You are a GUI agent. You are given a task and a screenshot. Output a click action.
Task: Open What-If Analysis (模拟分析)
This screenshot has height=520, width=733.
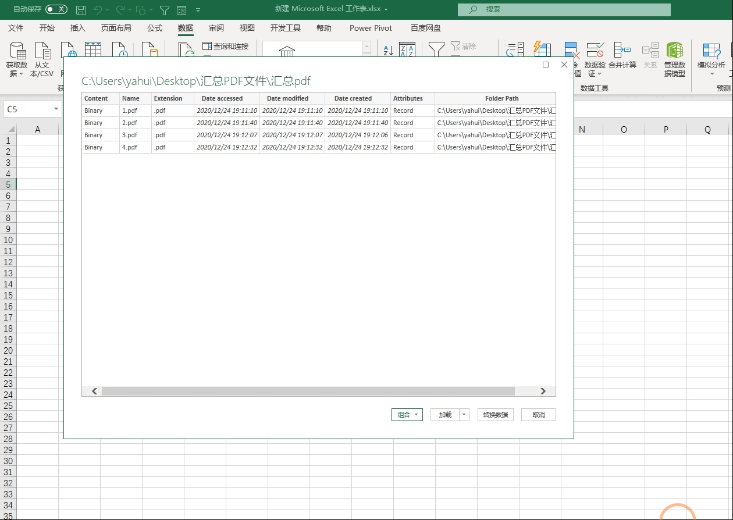711,60
